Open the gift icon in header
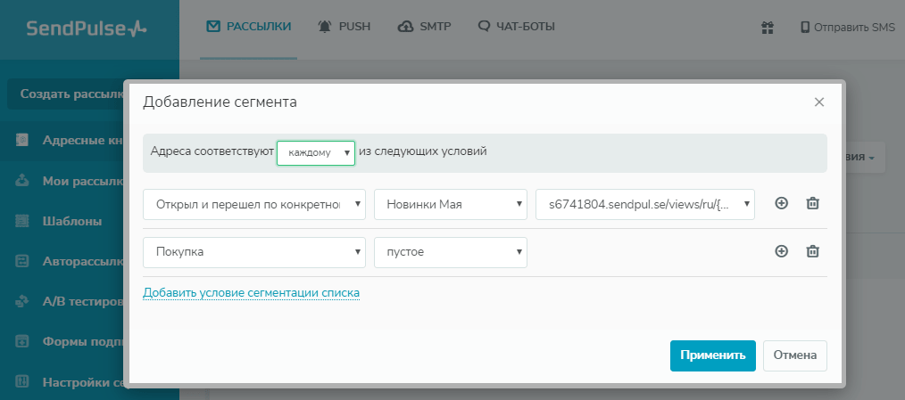 767,28
